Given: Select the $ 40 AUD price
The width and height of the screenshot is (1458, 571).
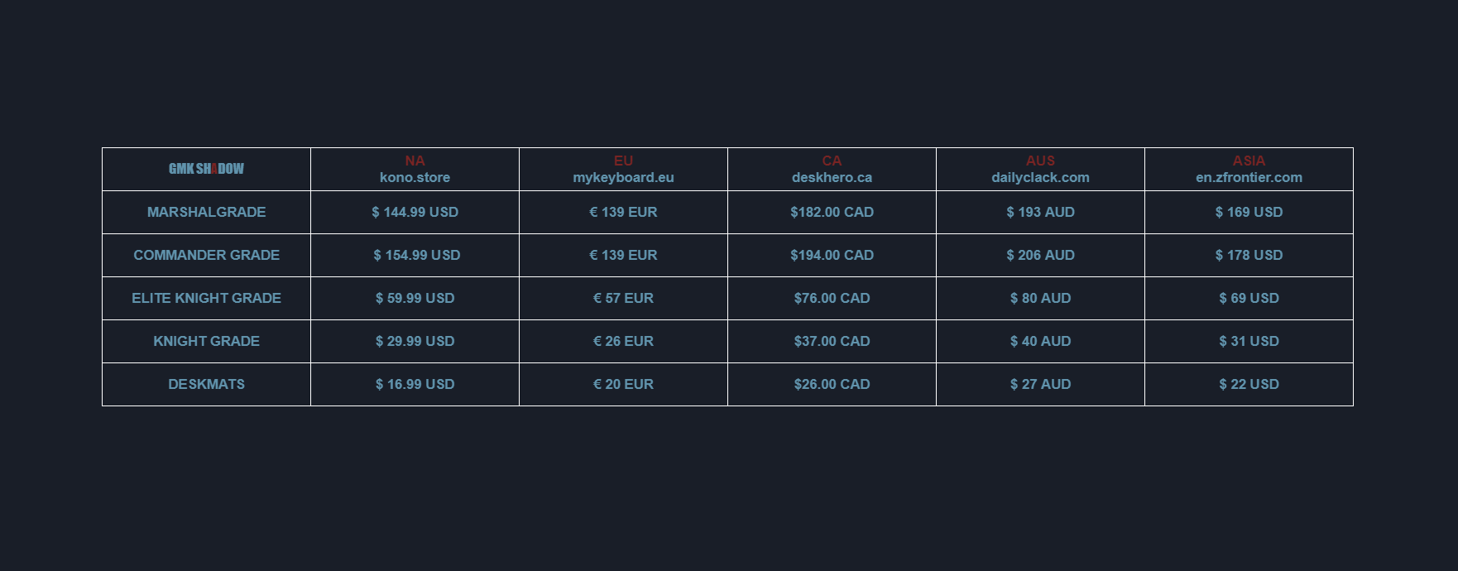Looking at the screenshot, I should (x=1040, y=341).
